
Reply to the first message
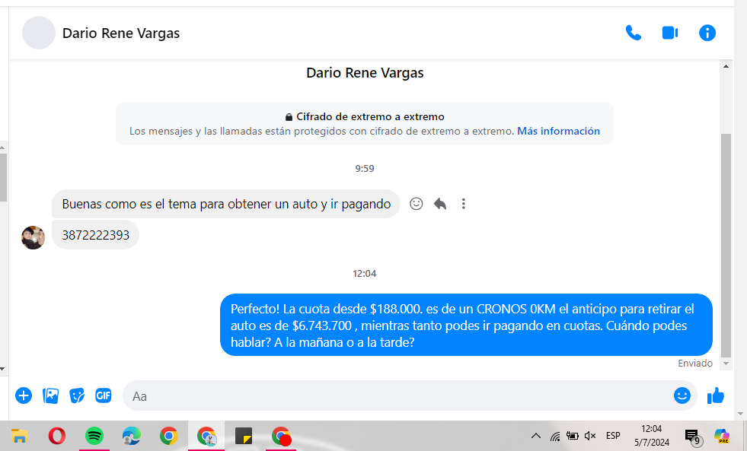click(x=440, y=204)
